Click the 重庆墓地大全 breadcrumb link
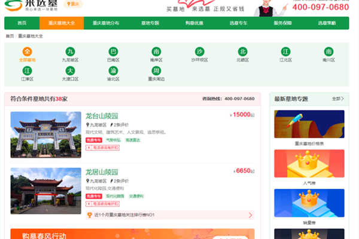This screenshot has height=239, width=359. click(31, 36)
